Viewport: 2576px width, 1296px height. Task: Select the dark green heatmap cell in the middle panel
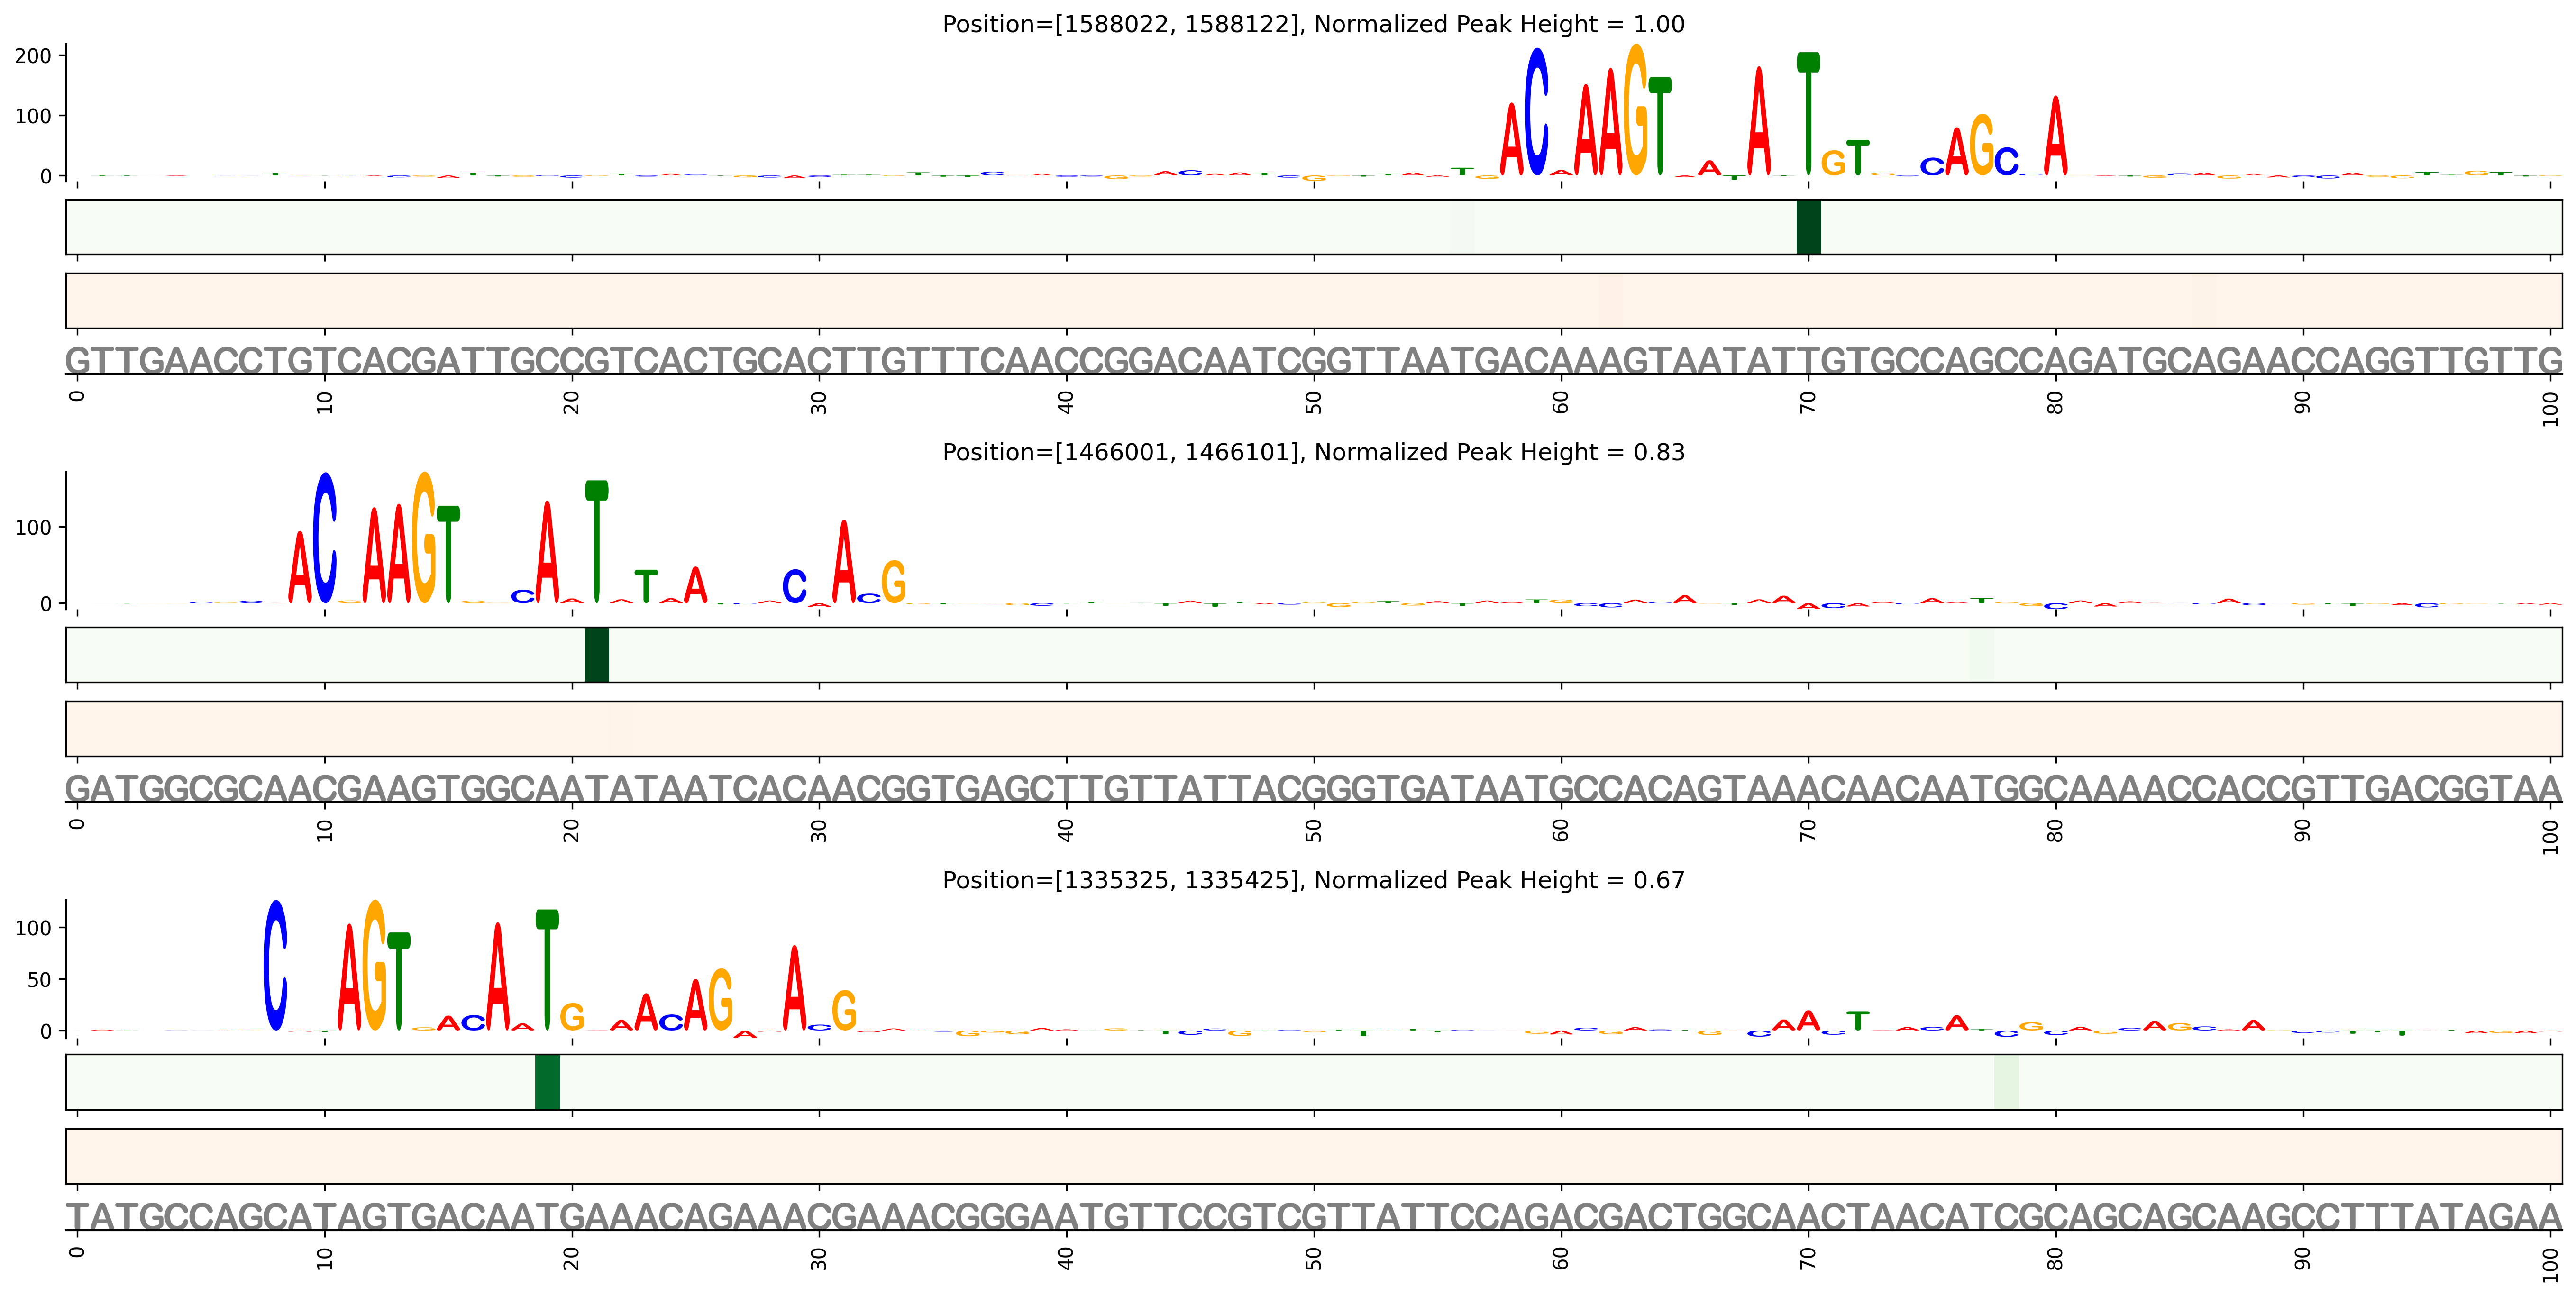(x=596, y=655)
